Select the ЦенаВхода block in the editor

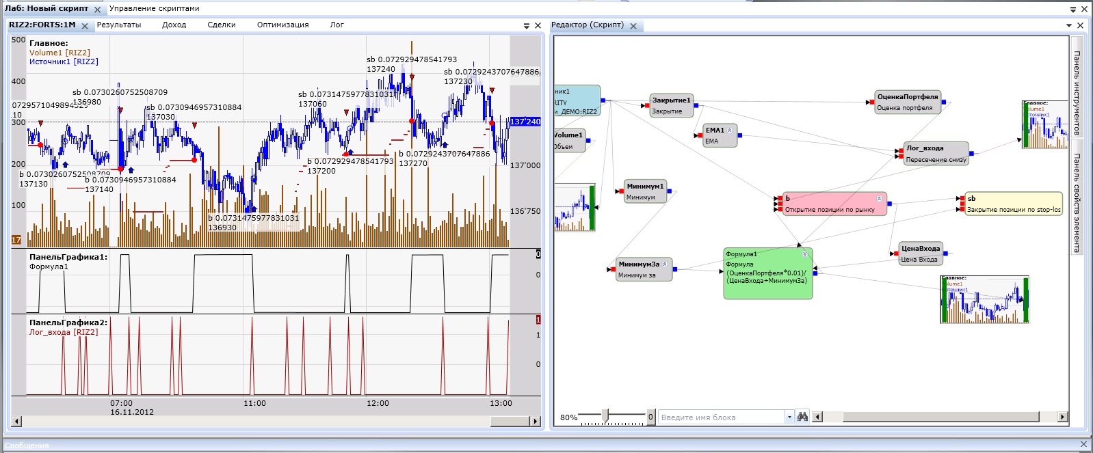(x=920, y=253)
